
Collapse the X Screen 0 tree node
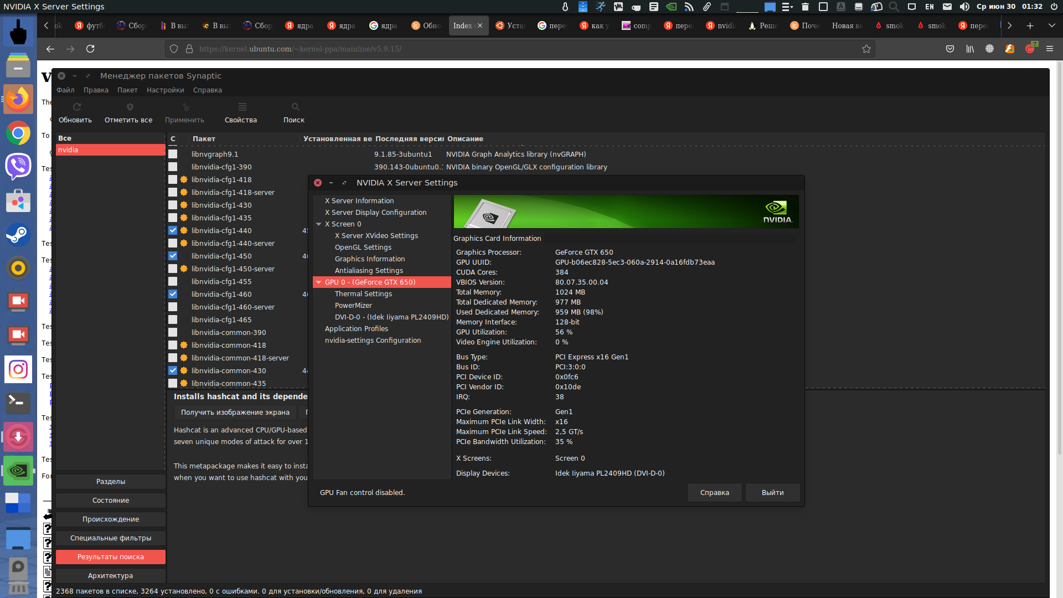pos(319,224)
